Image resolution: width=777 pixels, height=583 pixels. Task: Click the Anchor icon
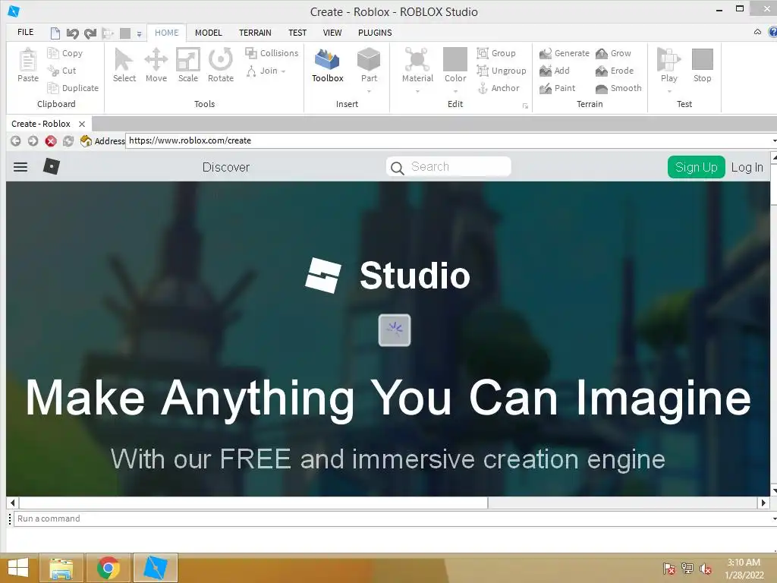tap(483, 88)
